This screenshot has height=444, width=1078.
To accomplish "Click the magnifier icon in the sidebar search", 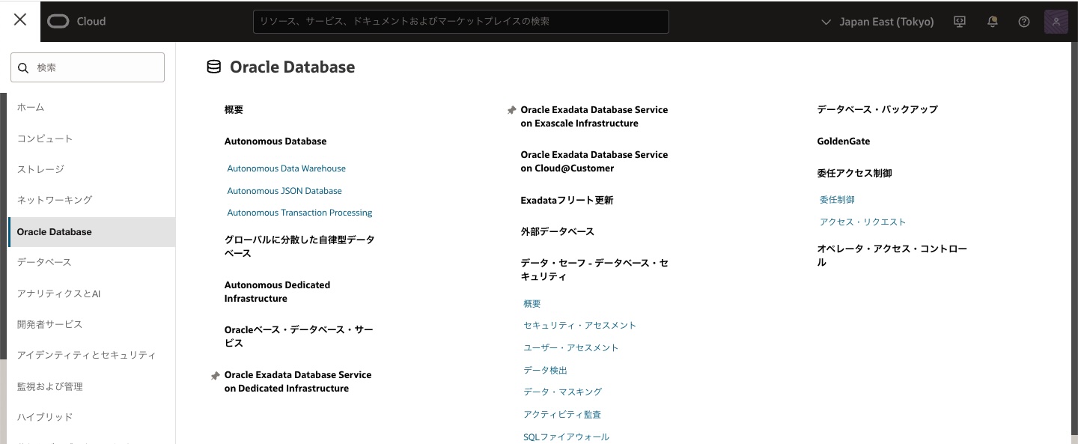I will pos(22,67).
